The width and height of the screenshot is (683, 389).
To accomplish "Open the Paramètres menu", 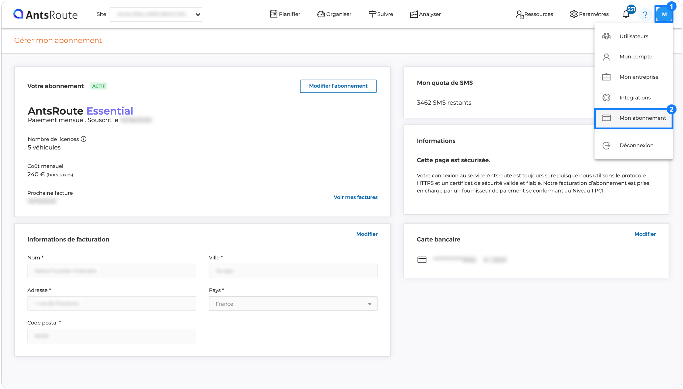I will click(589, 14).
